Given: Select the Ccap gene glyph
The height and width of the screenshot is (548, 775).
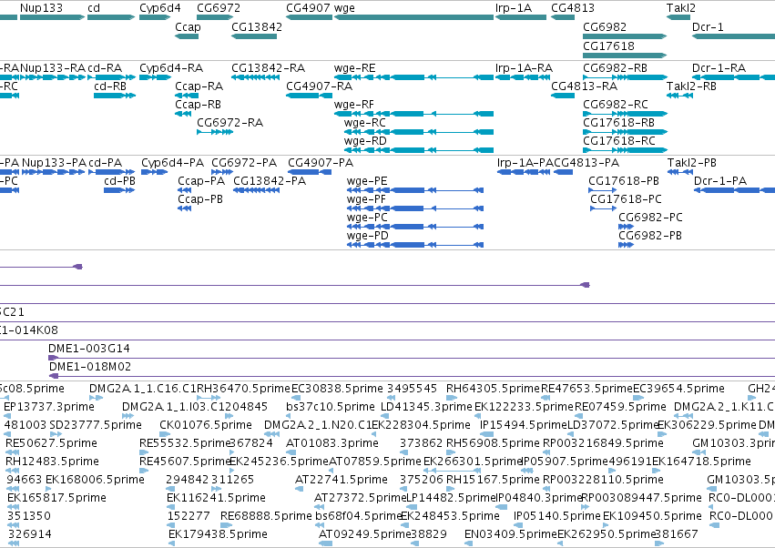Looking at the screenshot, I should point(187,36).
